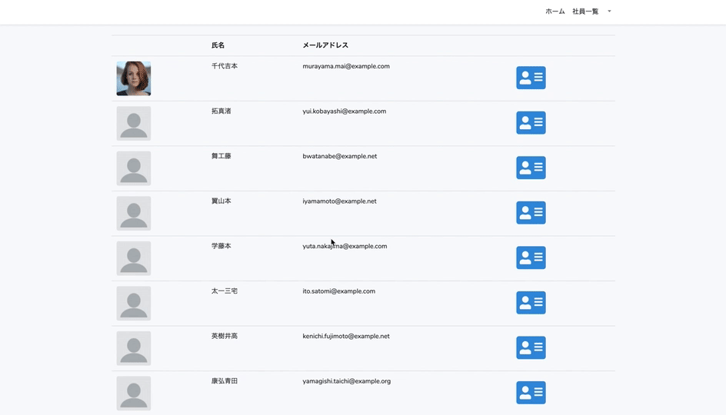This screenshot has width=726, height=415.
Task: Click the email bwatanabe@example.net
Action: [340, 156]
